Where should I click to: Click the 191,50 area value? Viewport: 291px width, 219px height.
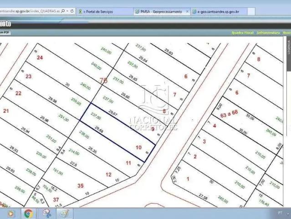point(58,172)
